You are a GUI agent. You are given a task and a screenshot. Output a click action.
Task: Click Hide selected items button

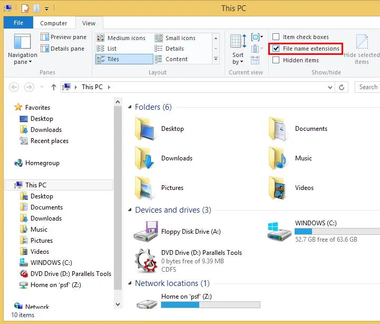[x=362, y=49]
